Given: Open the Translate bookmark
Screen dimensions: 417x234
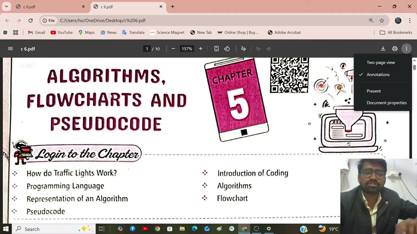Looking at the screenshot, I should coord(133,32).
